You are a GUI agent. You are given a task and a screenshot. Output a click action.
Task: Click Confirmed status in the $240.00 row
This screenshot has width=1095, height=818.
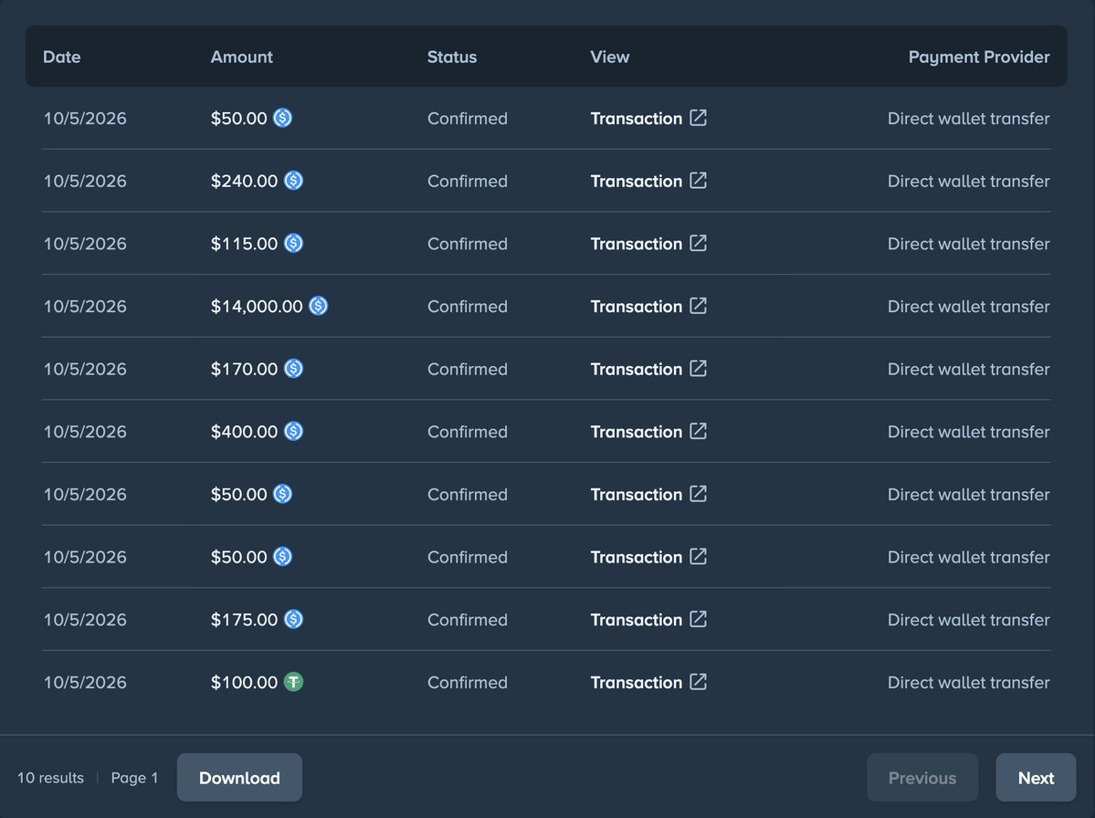tap(468, 181)
